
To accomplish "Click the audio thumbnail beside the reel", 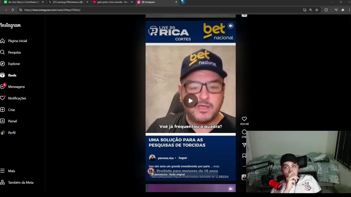I will [244, 177].
